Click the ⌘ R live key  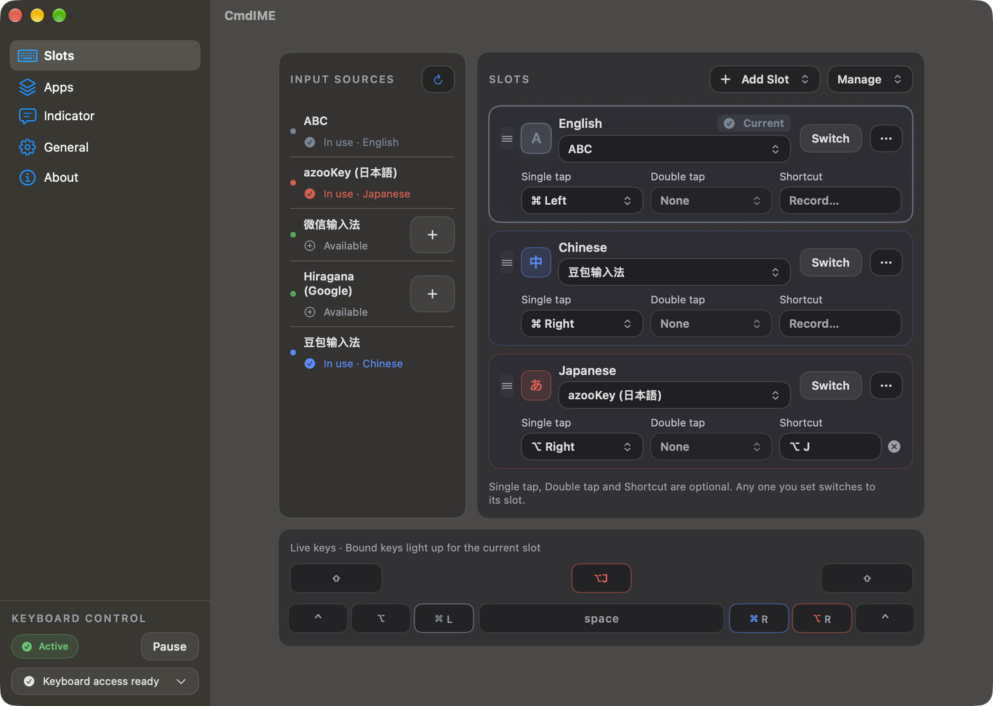(759, 618)
